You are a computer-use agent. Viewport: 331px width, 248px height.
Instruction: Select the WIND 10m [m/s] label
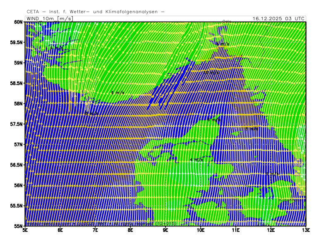49,19
